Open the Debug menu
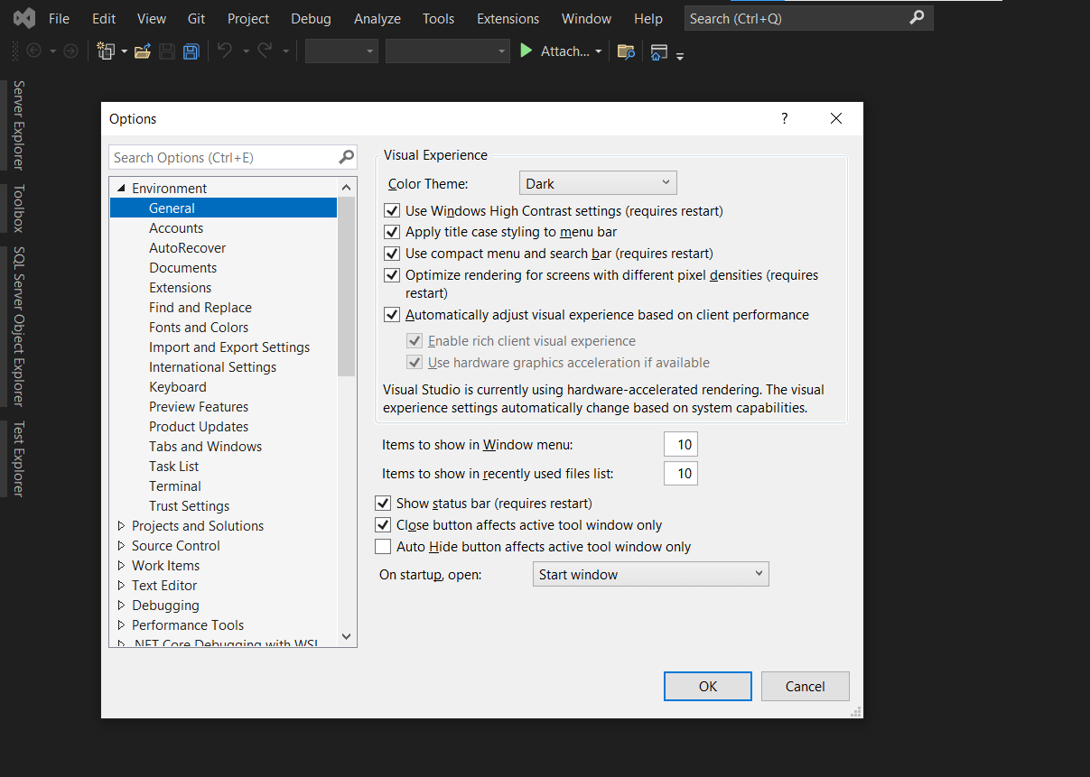The width and height of the screenshot is (1090, 777). [310, 18]
